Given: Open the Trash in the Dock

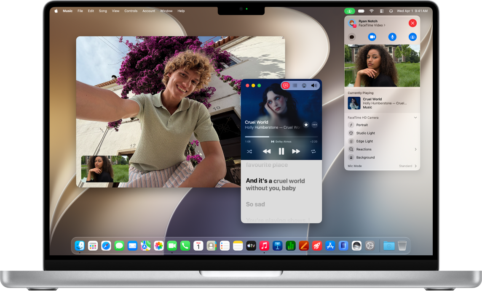Looking at the screenshot, I should click(402, 246).
